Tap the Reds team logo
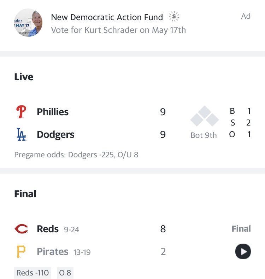This screenshot has height=279, width=265. 21,229
